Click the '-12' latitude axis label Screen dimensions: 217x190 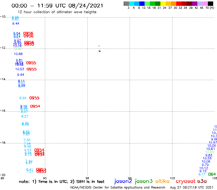coord(3,48)
